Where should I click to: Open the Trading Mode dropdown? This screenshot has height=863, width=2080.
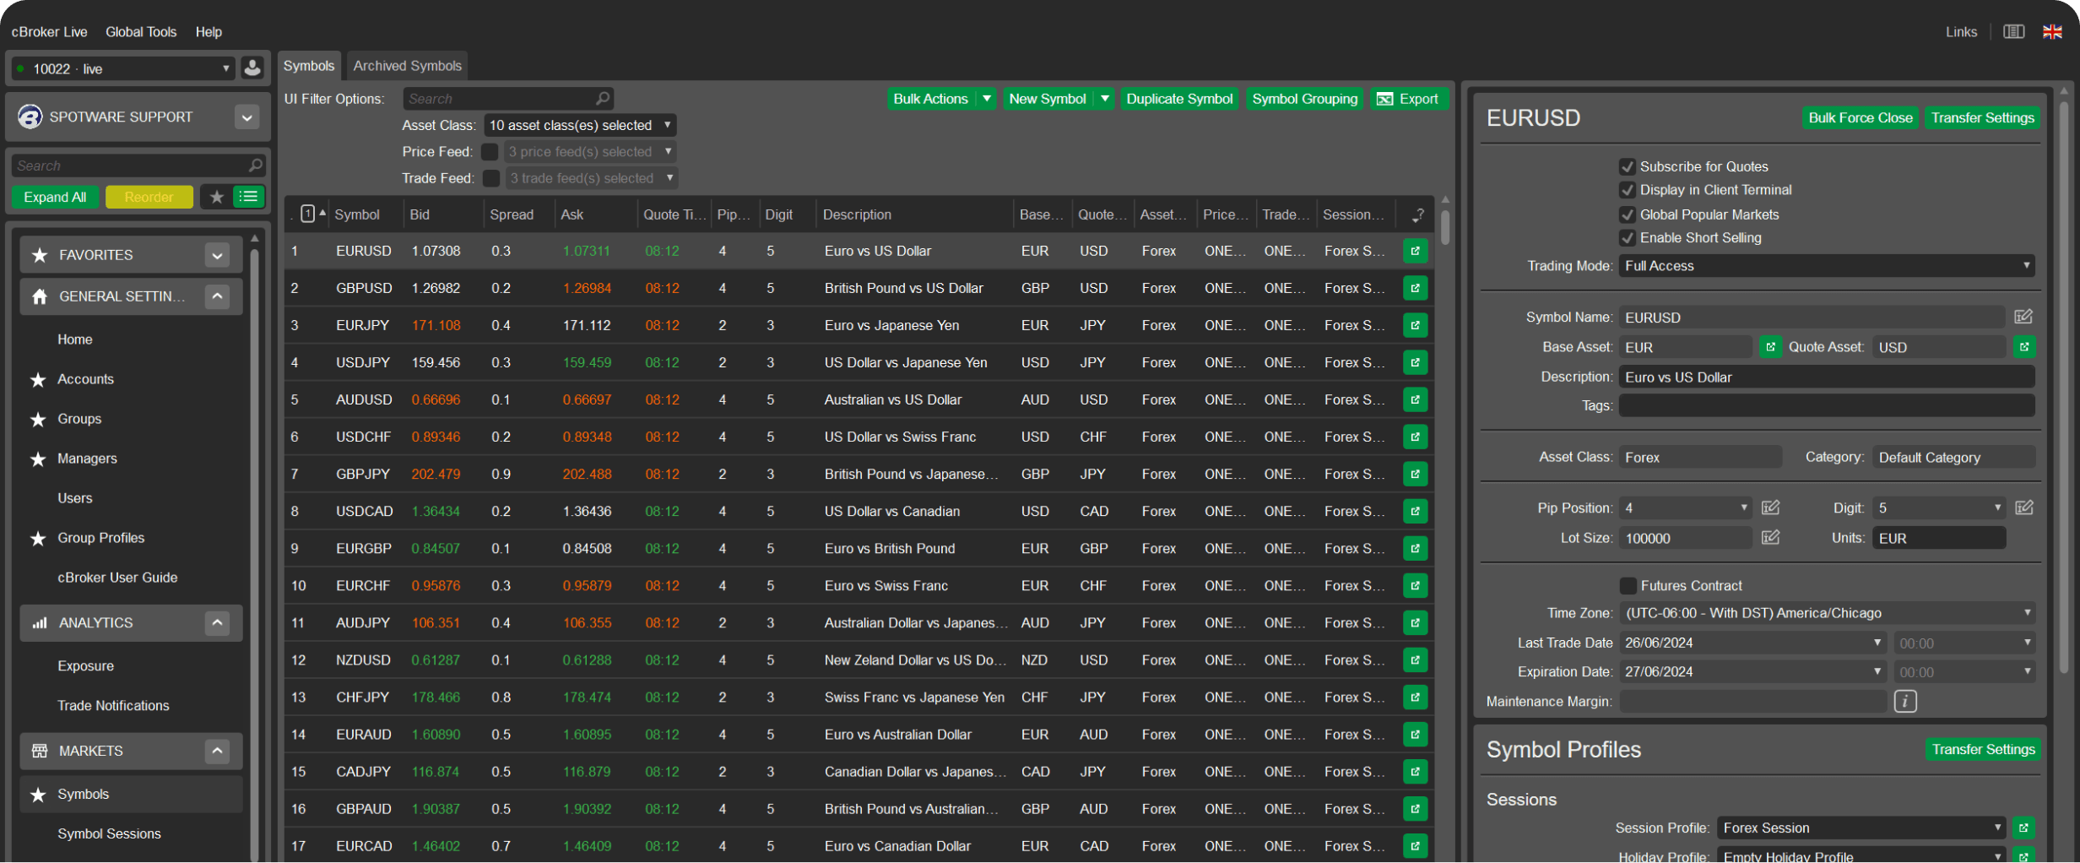pyautogui.click(x=1826, y=266)
